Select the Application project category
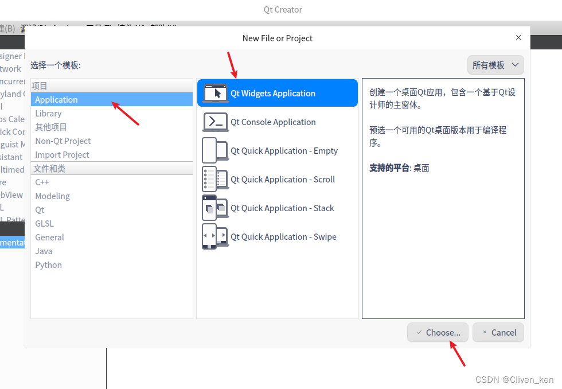This screenshot has width=562, height=389. (x=112, y=99)
